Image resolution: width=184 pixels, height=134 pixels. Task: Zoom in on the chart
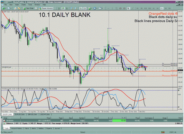point(72,8)
